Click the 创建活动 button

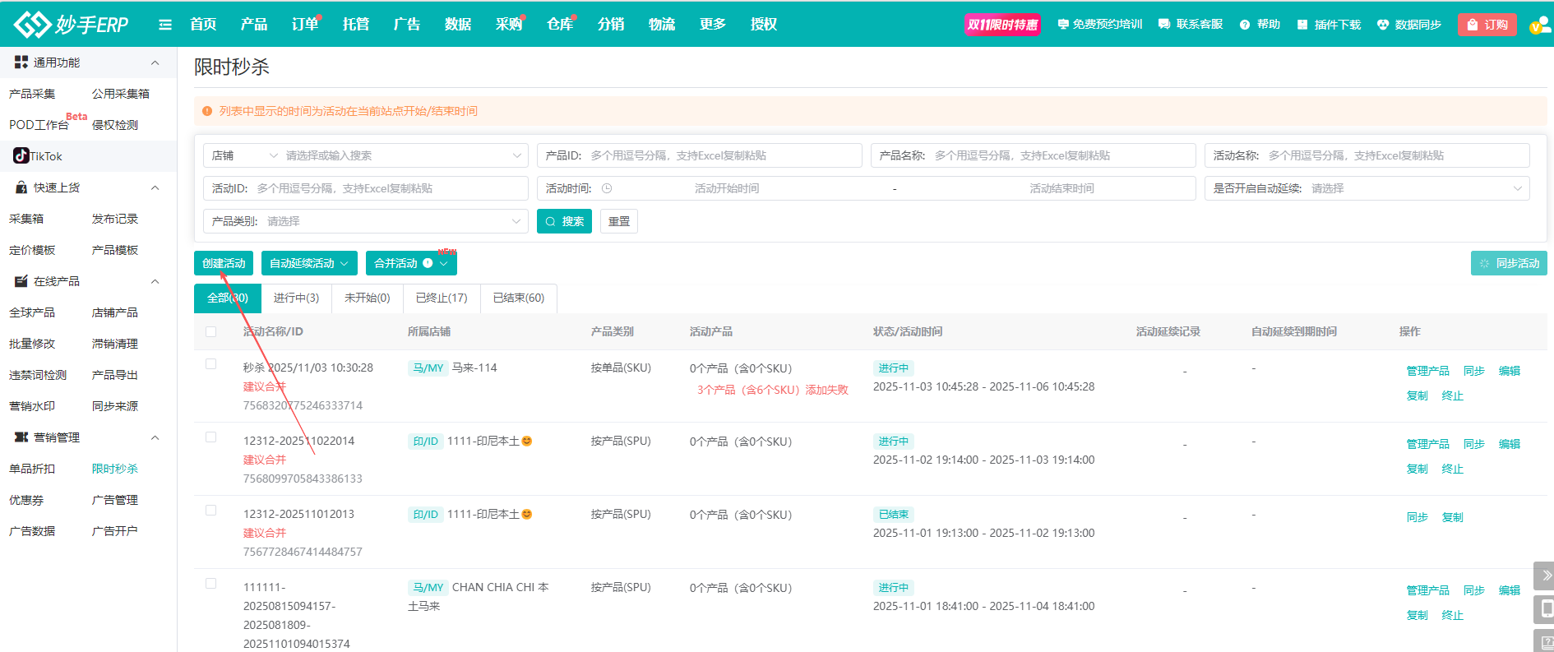(x=224, y=263)
